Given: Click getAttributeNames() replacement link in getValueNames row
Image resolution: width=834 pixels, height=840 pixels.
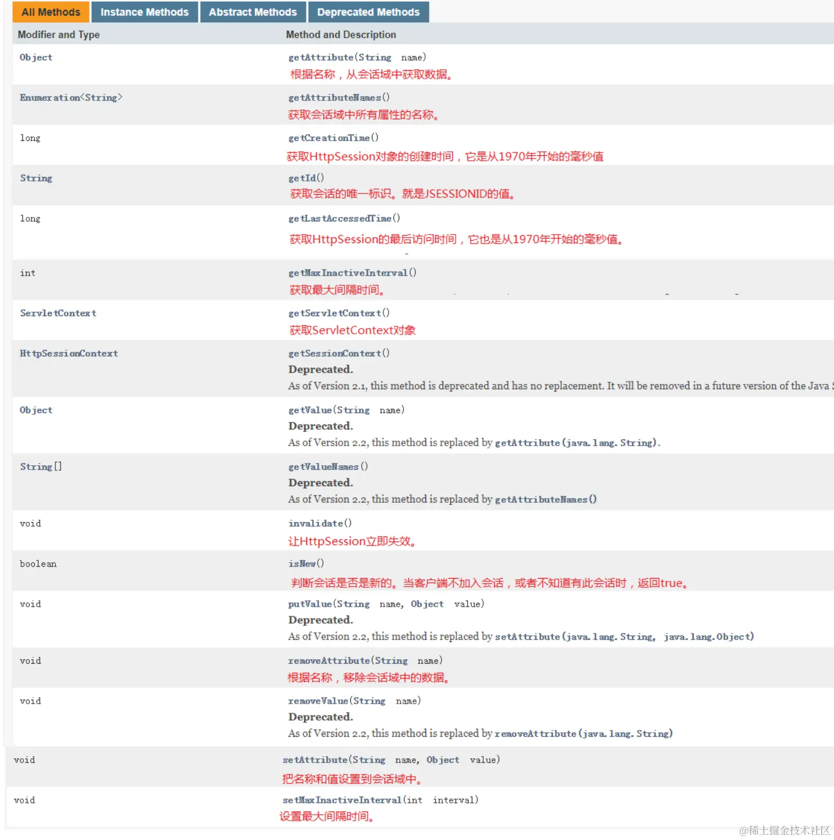Looking at the screenshot, I should coord(545,499).
